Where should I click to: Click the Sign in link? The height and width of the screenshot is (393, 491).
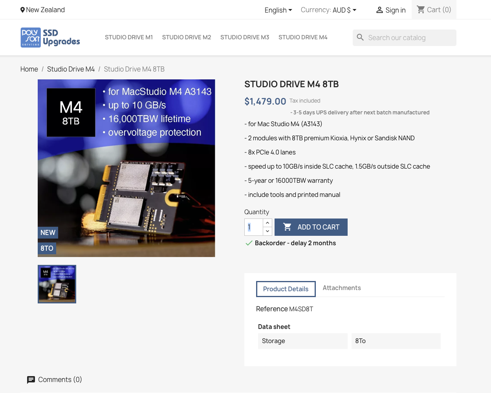point(391,10)
